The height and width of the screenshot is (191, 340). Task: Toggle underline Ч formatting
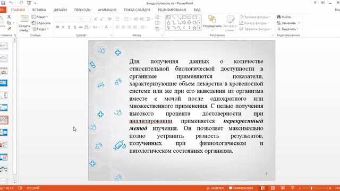69,27
